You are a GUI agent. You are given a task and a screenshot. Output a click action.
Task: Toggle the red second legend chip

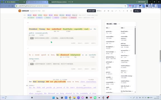35,15
